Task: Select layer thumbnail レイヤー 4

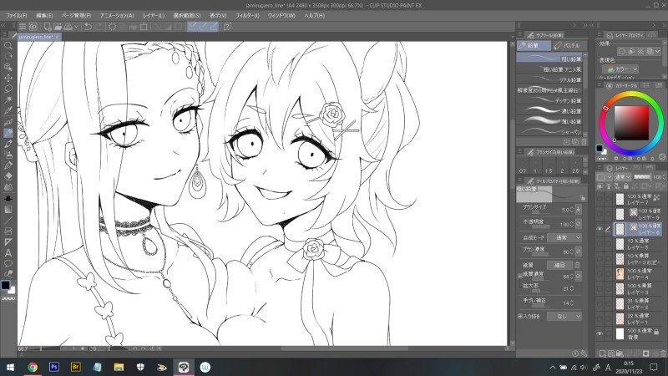Action: pos(620,274)
